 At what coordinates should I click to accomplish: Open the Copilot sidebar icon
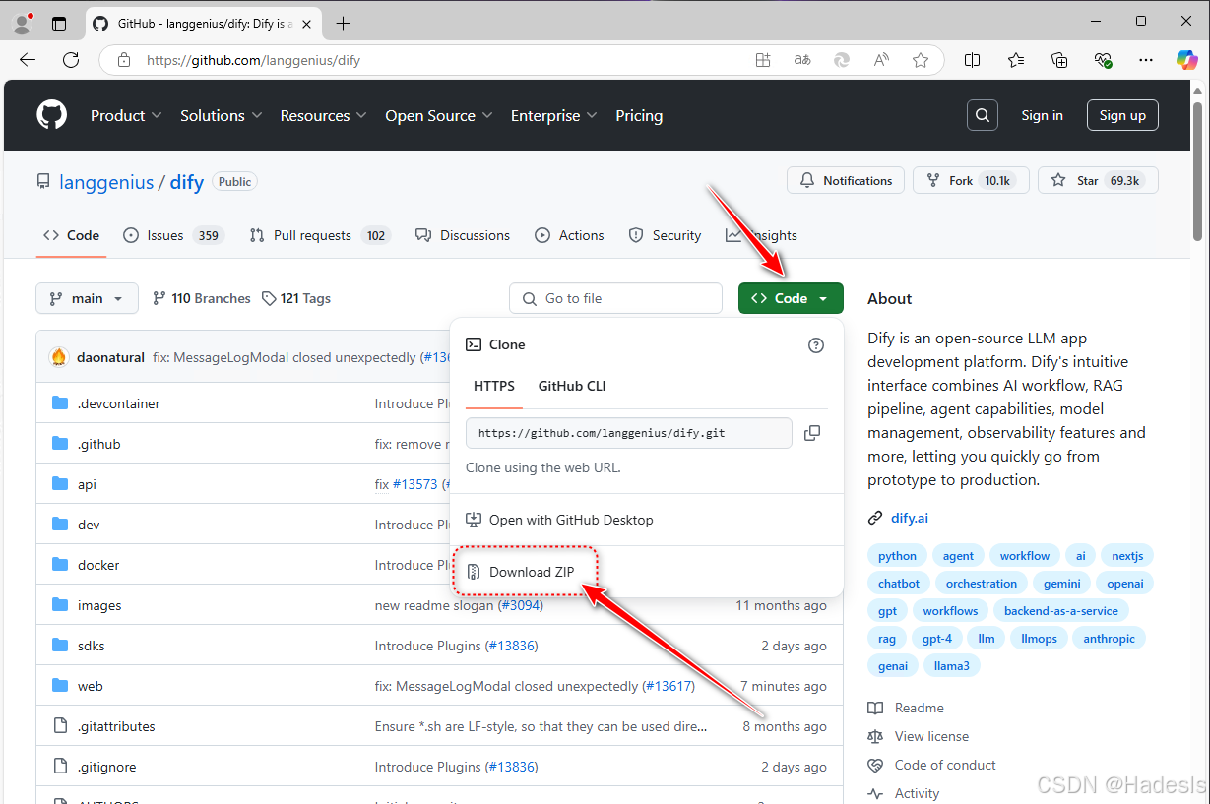[1187, 60]
